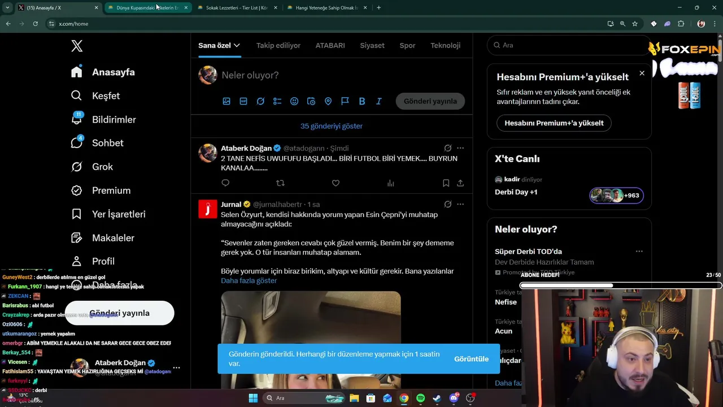This screenshot has height=407, width=723.
Task: View analytics of Ataberk Doğan's post
Action: coord(390,183)
